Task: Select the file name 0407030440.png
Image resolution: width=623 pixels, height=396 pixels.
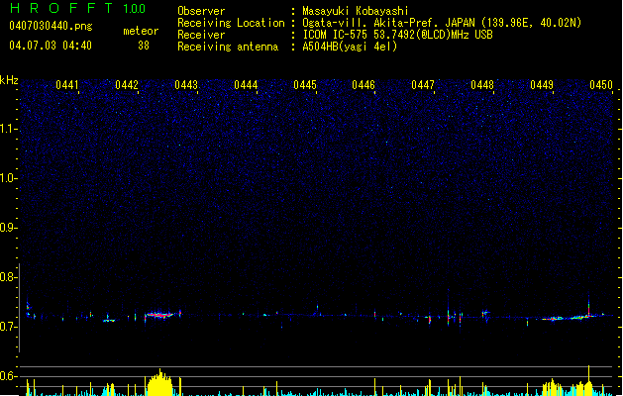Action: pyautogui.click(x=51, y=26)
